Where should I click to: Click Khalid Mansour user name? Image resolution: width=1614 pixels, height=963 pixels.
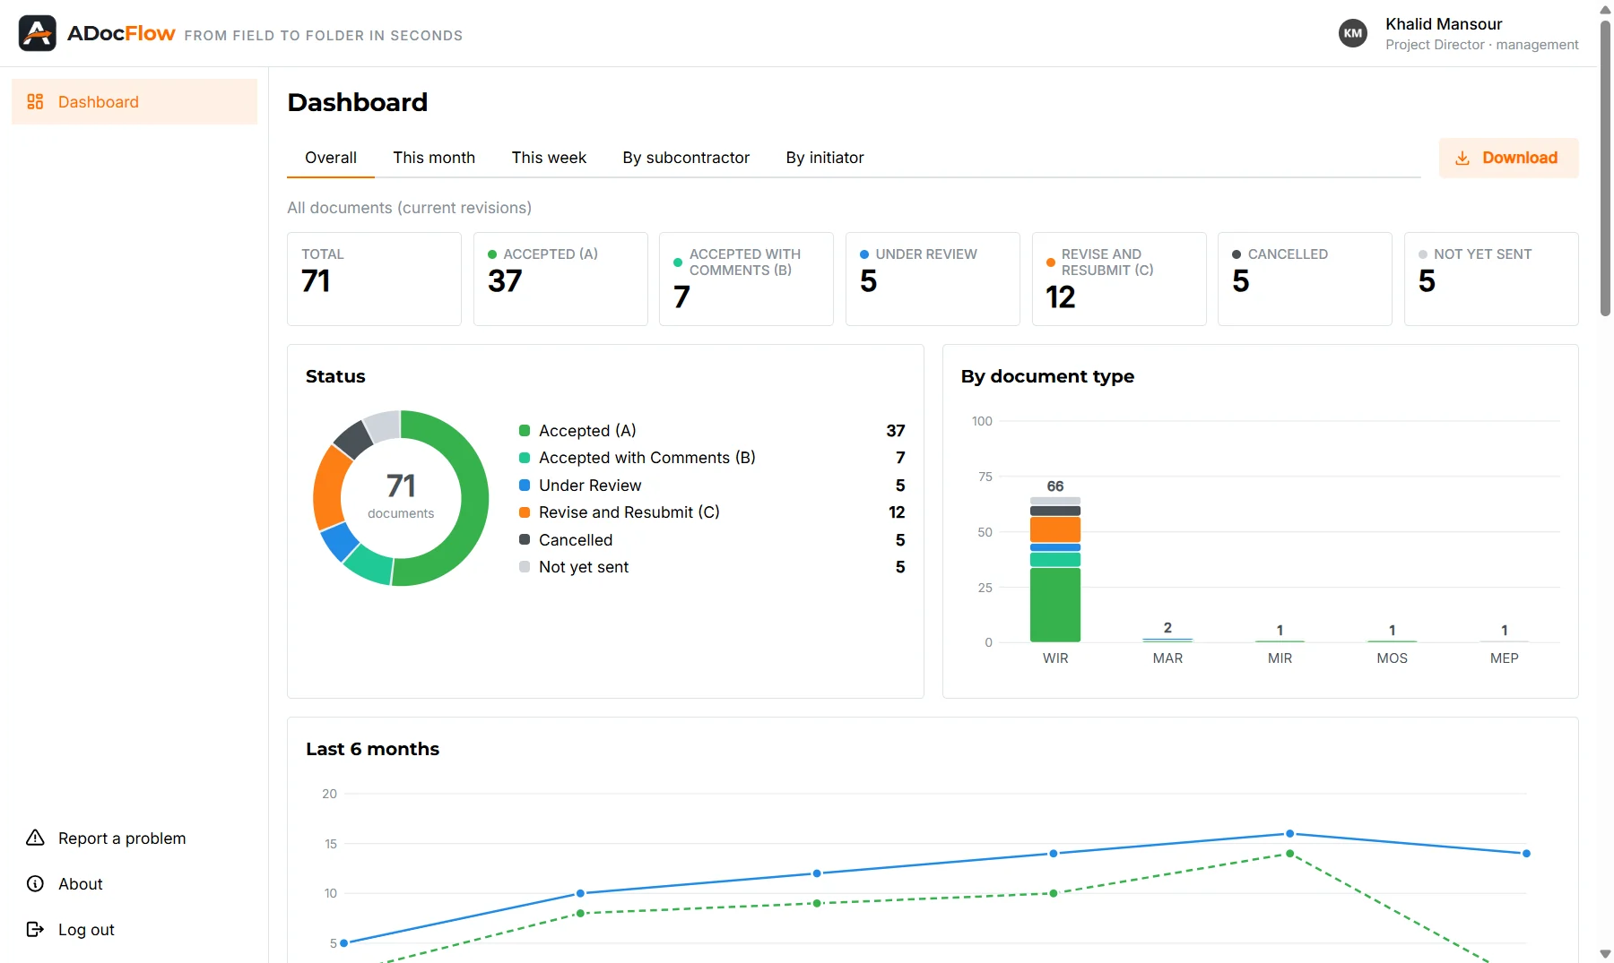(1444, 24)
